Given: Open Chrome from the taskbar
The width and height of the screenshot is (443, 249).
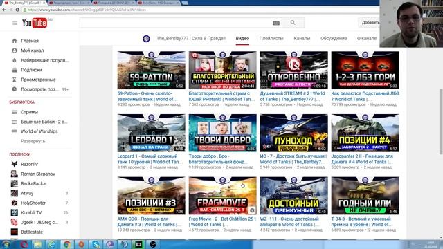Looking at the screenshot, I should pos(66,244).
